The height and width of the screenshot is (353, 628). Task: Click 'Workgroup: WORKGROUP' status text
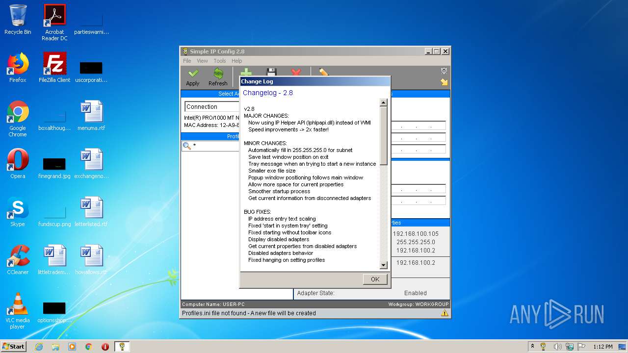(419, 304)
